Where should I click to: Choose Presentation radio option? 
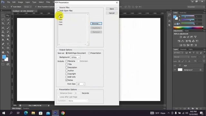(x=89, y=53)
